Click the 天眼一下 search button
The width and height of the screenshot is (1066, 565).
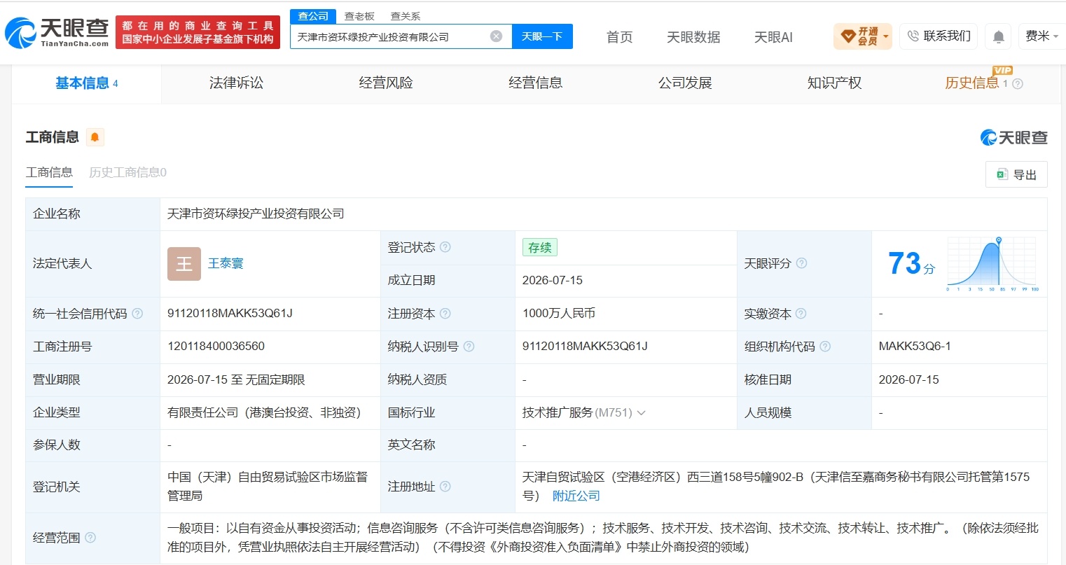click(x=542, y=36)
